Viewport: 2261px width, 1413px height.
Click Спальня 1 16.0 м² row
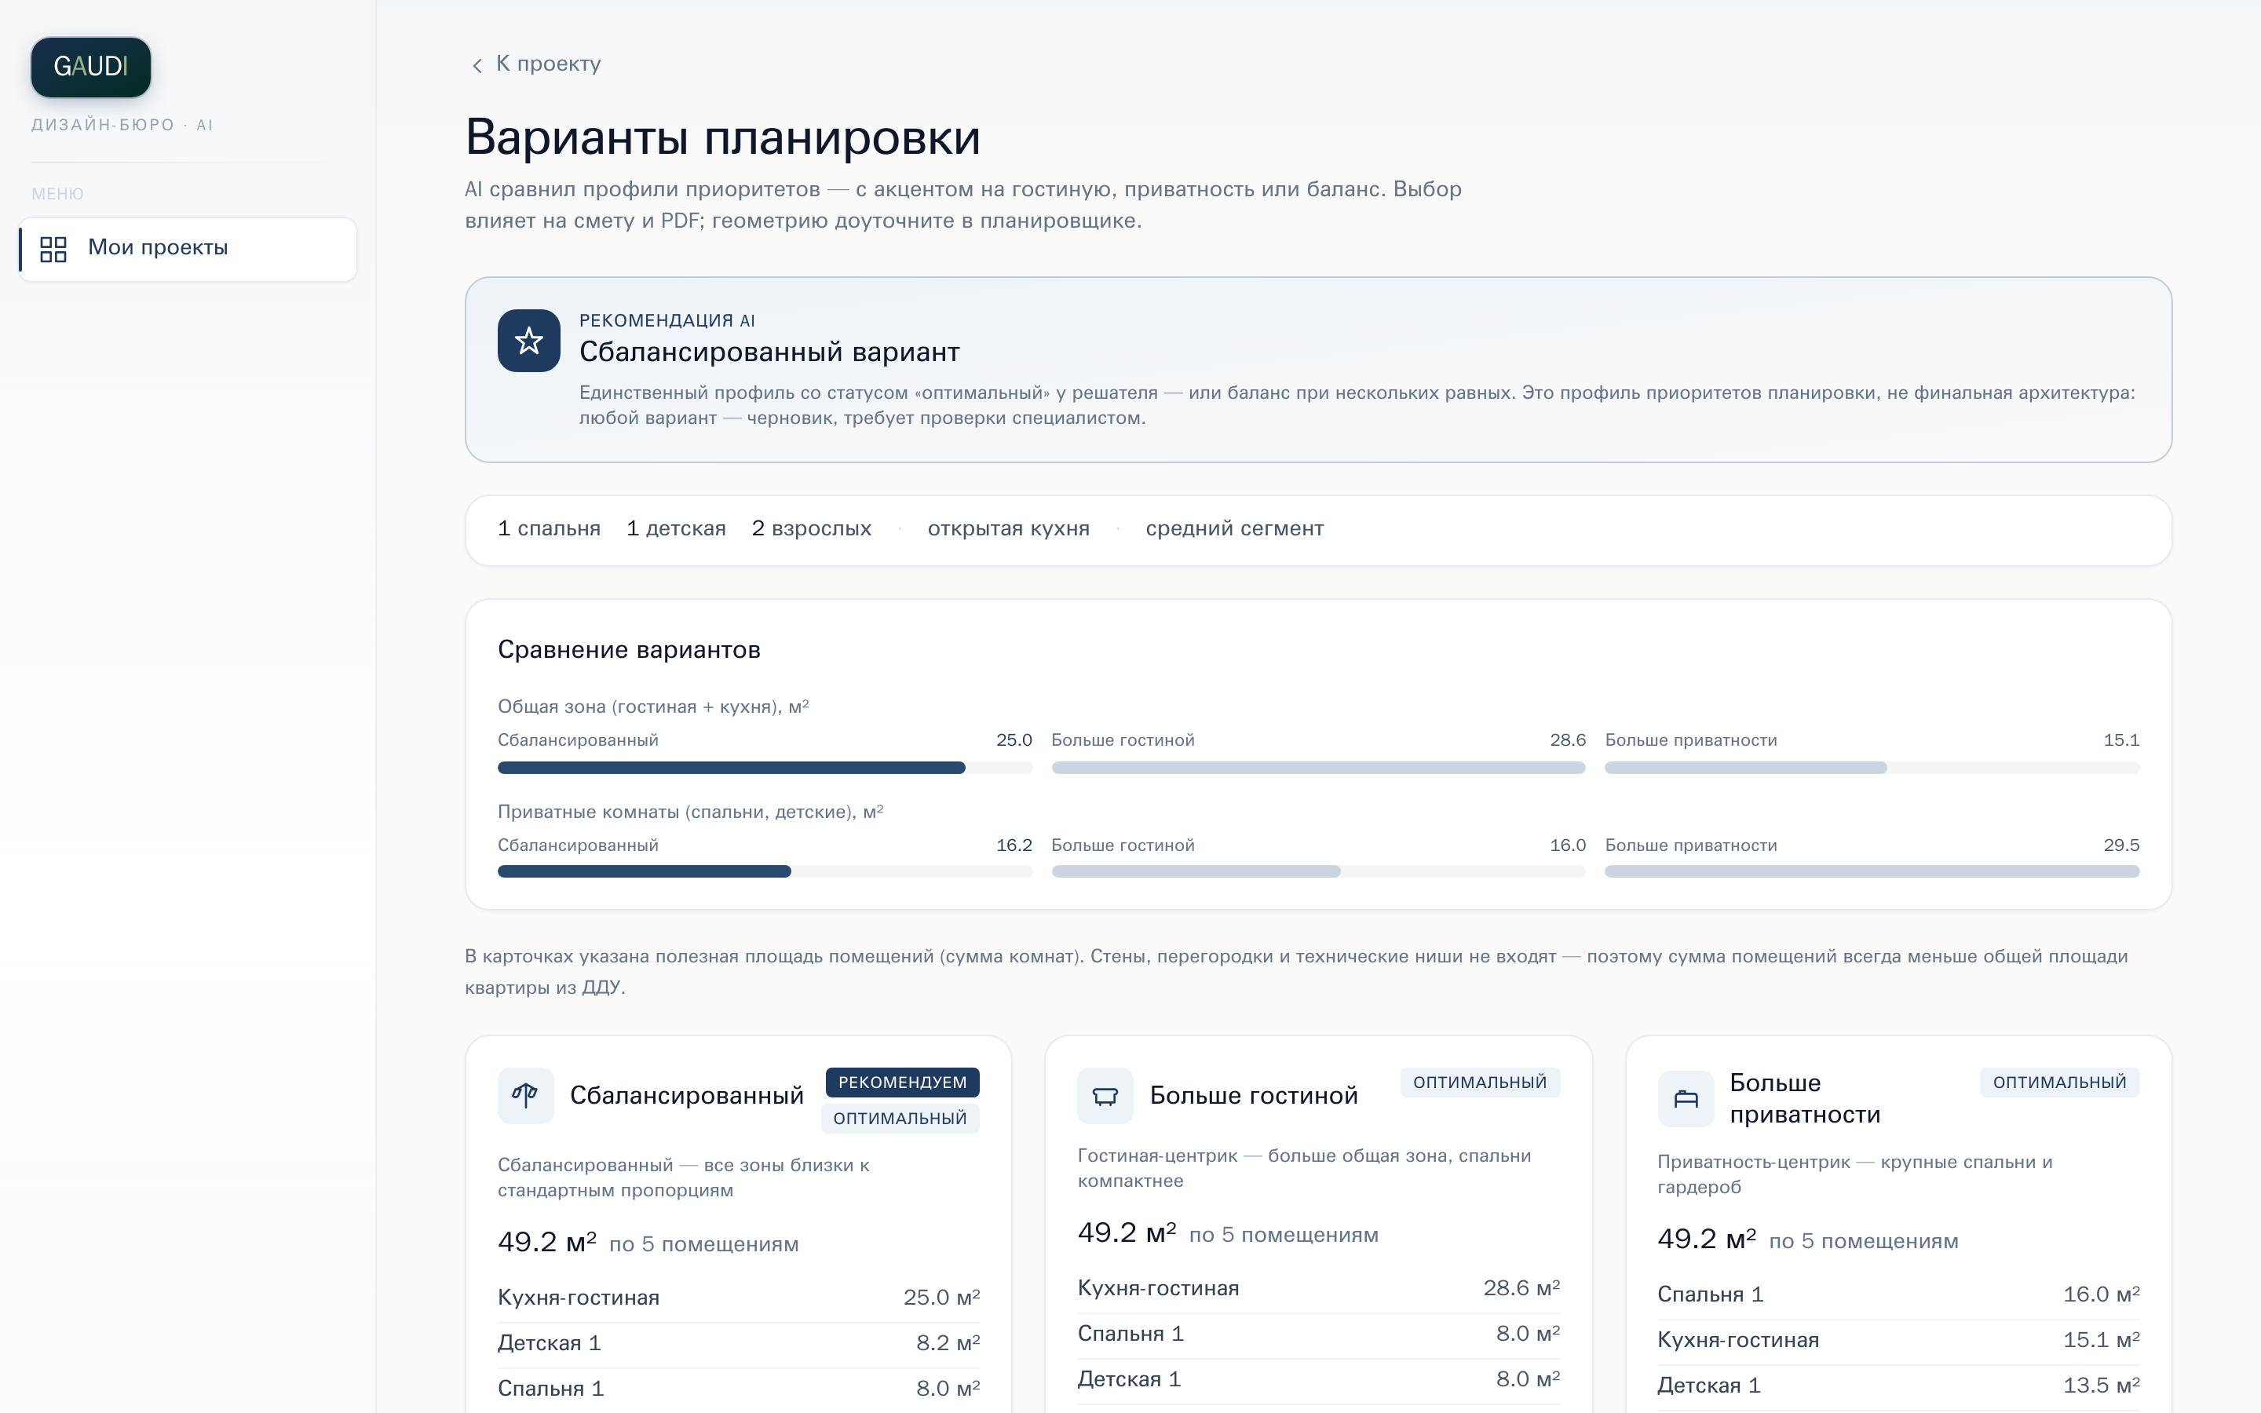(1898, 1294)
